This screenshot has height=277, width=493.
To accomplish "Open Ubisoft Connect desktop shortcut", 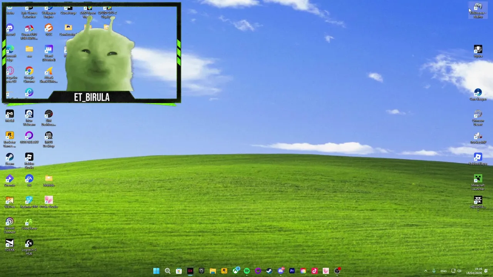I will tap(10, 226).
